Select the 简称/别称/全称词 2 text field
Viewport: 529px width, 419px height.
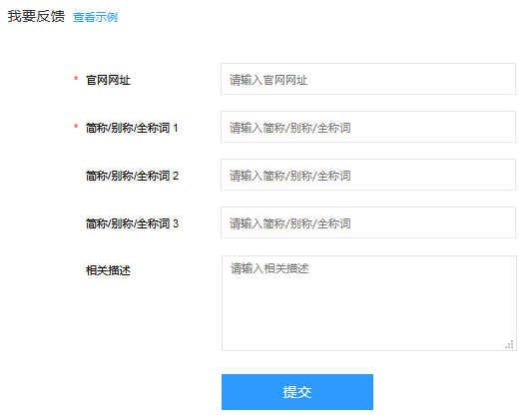[x=368, y=175]
